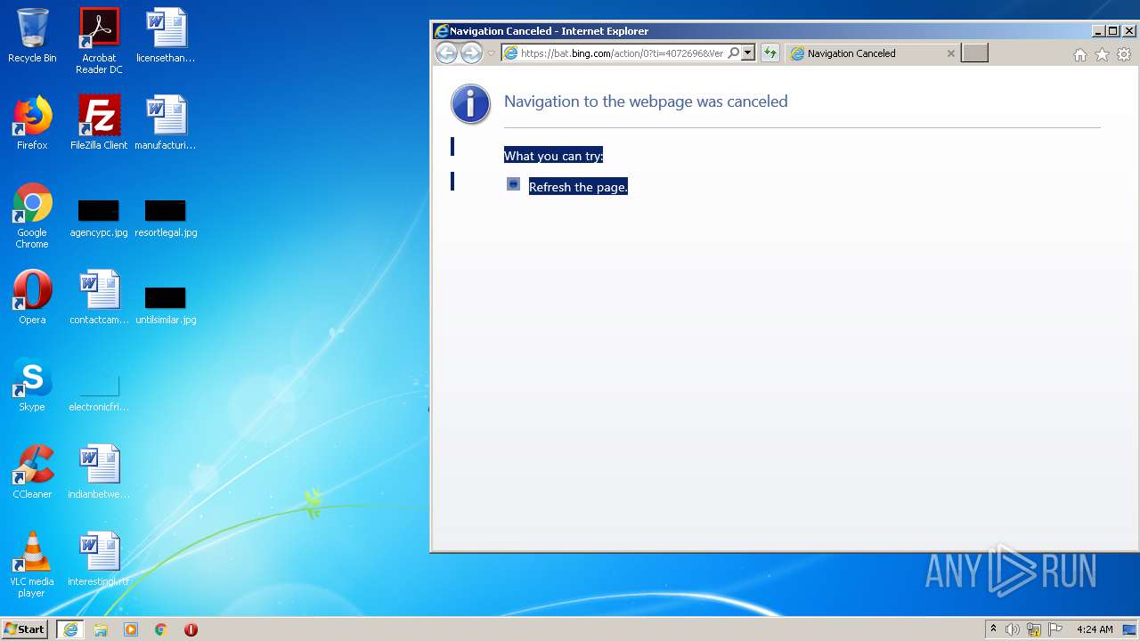
Task: Select the Acrobat Reader DC shortcut
Action: tap(99, 41)
